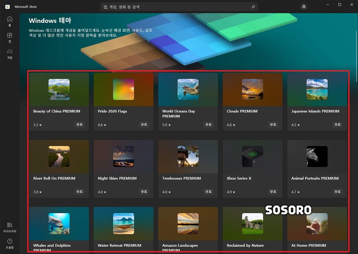The width and height of the screenshot is (358, 254).
Task: Open Night Skies PREMIUM thumbnail
Action: [x=123, y=156]
